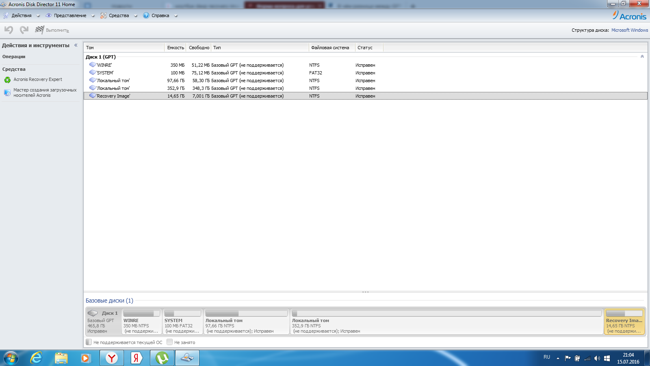The height and width of the screenshot is (366, 650).
Task: Open Internet Explorer from taskbar
Action: (x=36, y=358)
